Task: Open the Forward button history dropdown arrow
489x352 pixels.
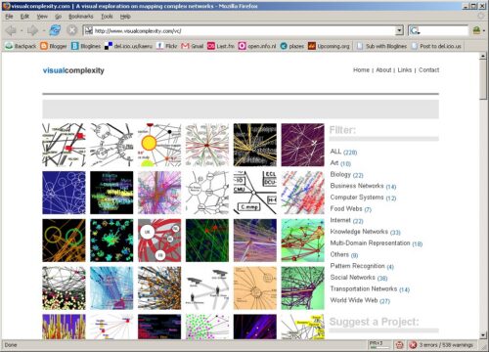Action: (x=44, y=31)
